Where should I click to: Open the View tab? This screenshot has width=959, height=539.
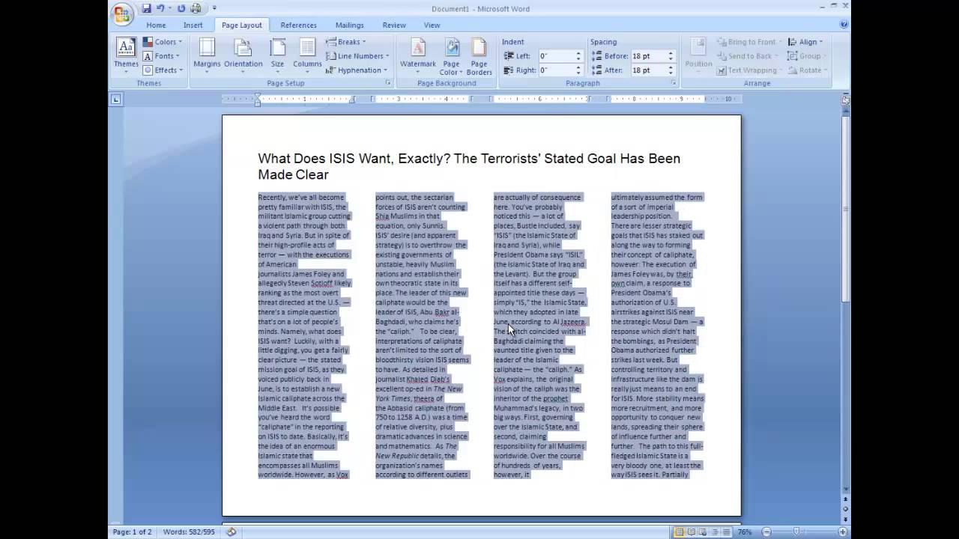(x=432, y=25)
